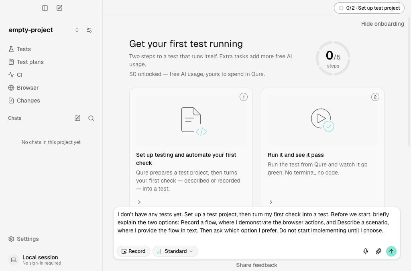Hide the onboarding panel
Image resolution: width=411 pixels, height=271 pixels.
click(383, 24)
